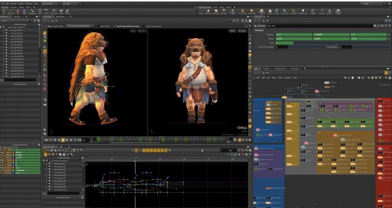
Task: Click the playbar current frame field
Action: coord(85,141)
